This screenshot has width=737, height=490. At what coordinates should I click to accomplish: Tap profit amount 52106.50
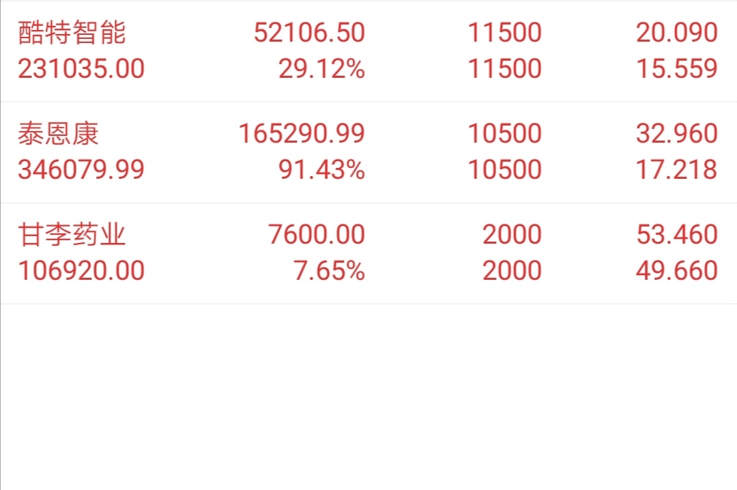click(x=309, y=33)
